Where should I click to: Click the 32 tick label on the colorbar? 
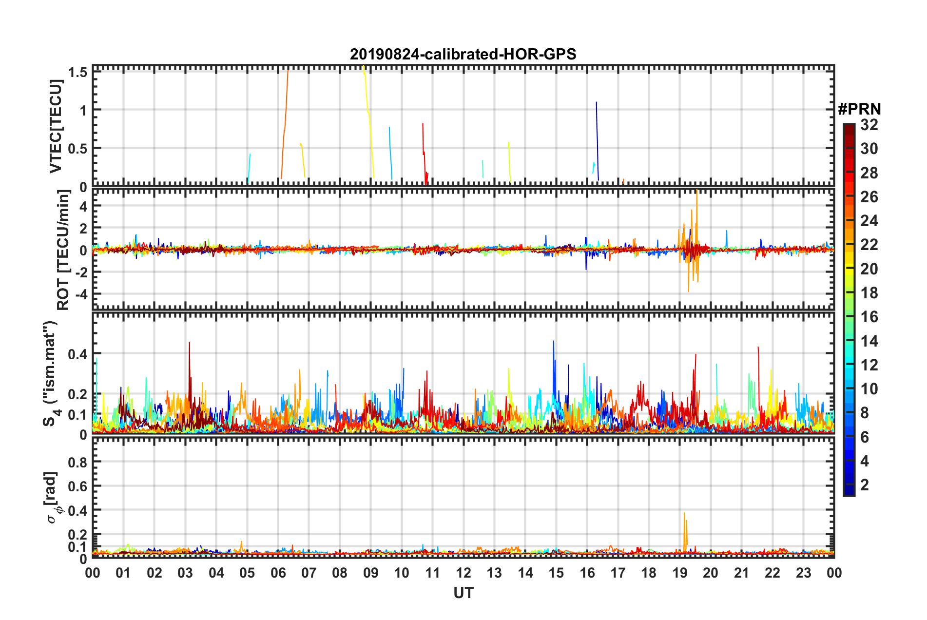pos(869,125)
